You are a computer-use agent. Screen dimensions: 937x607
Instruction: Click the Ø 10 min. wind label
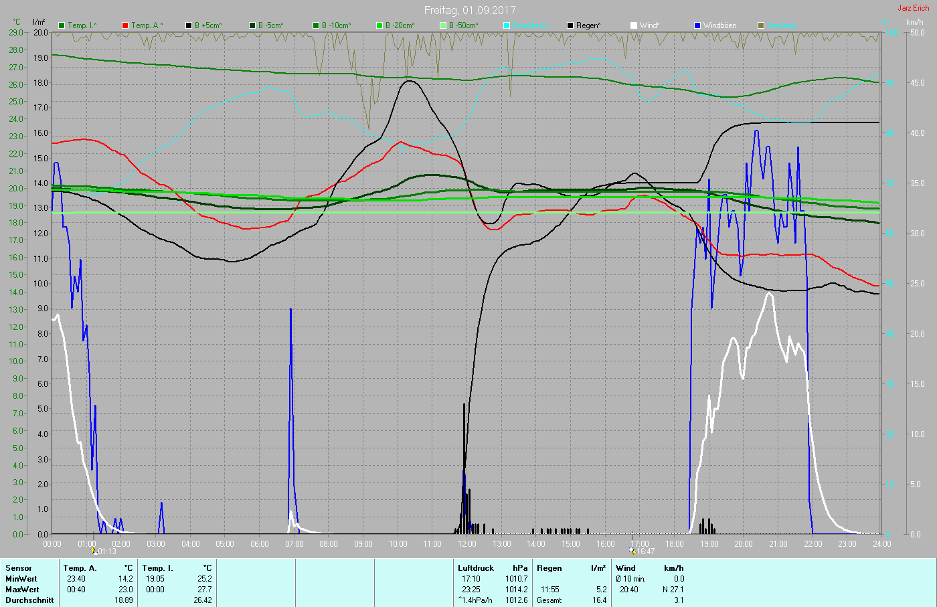(x=630, y=579)
